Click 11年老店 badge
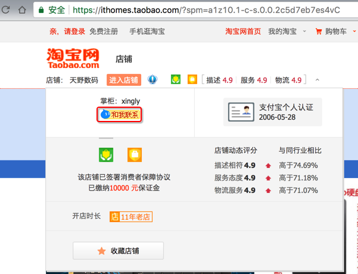This screenshot has width=358, height=274. pyautogui.click(x=131, y=217)
